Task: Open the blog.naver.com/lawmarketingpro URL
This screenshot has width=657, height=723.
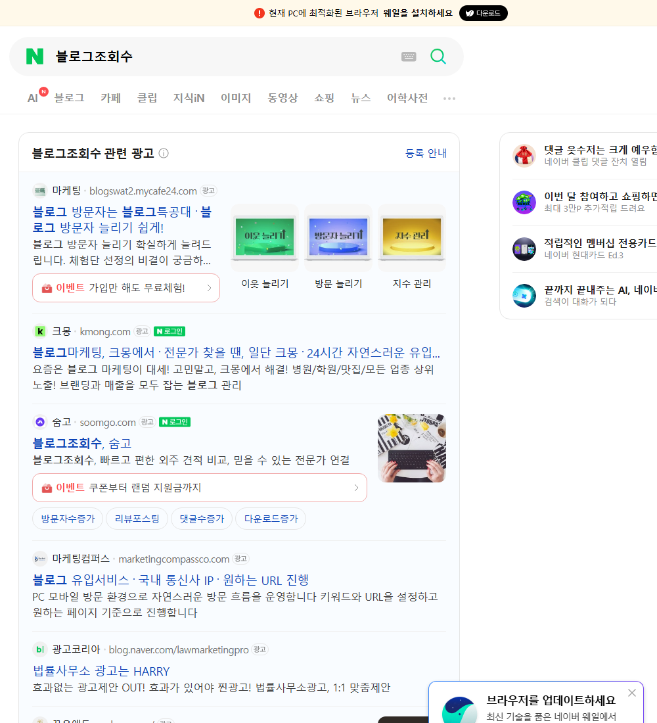Action: [179, 649]
